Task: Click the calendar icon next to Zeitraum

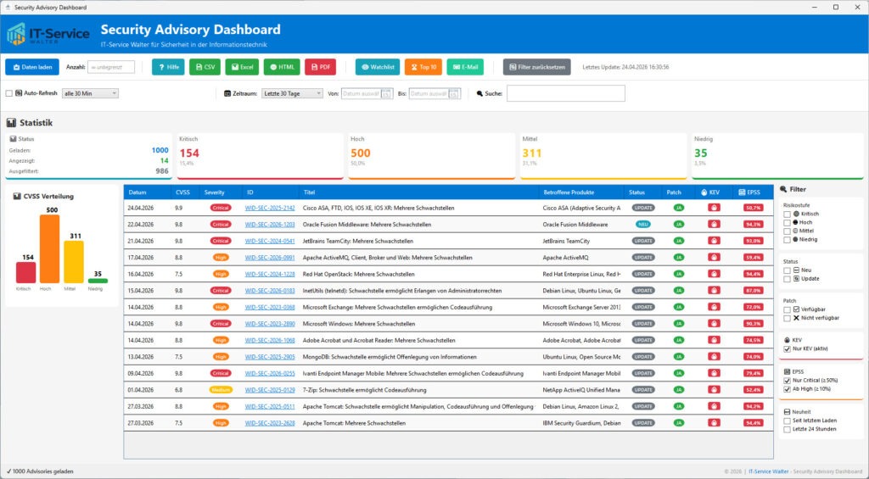Action: pyautogui.click(x=227, y=93)
